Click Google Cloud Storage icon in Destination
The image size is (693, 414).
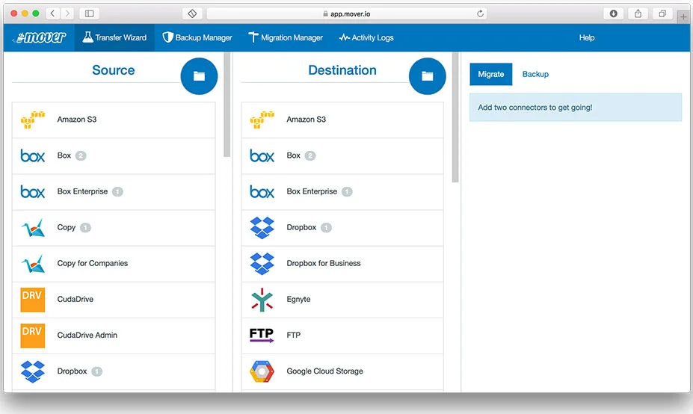(x=262, y=371)
